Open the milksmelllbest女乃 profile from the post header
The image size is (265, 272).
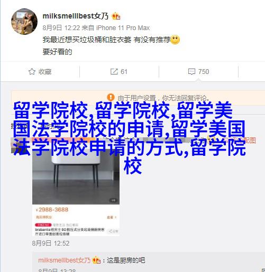tap(75, 16)
